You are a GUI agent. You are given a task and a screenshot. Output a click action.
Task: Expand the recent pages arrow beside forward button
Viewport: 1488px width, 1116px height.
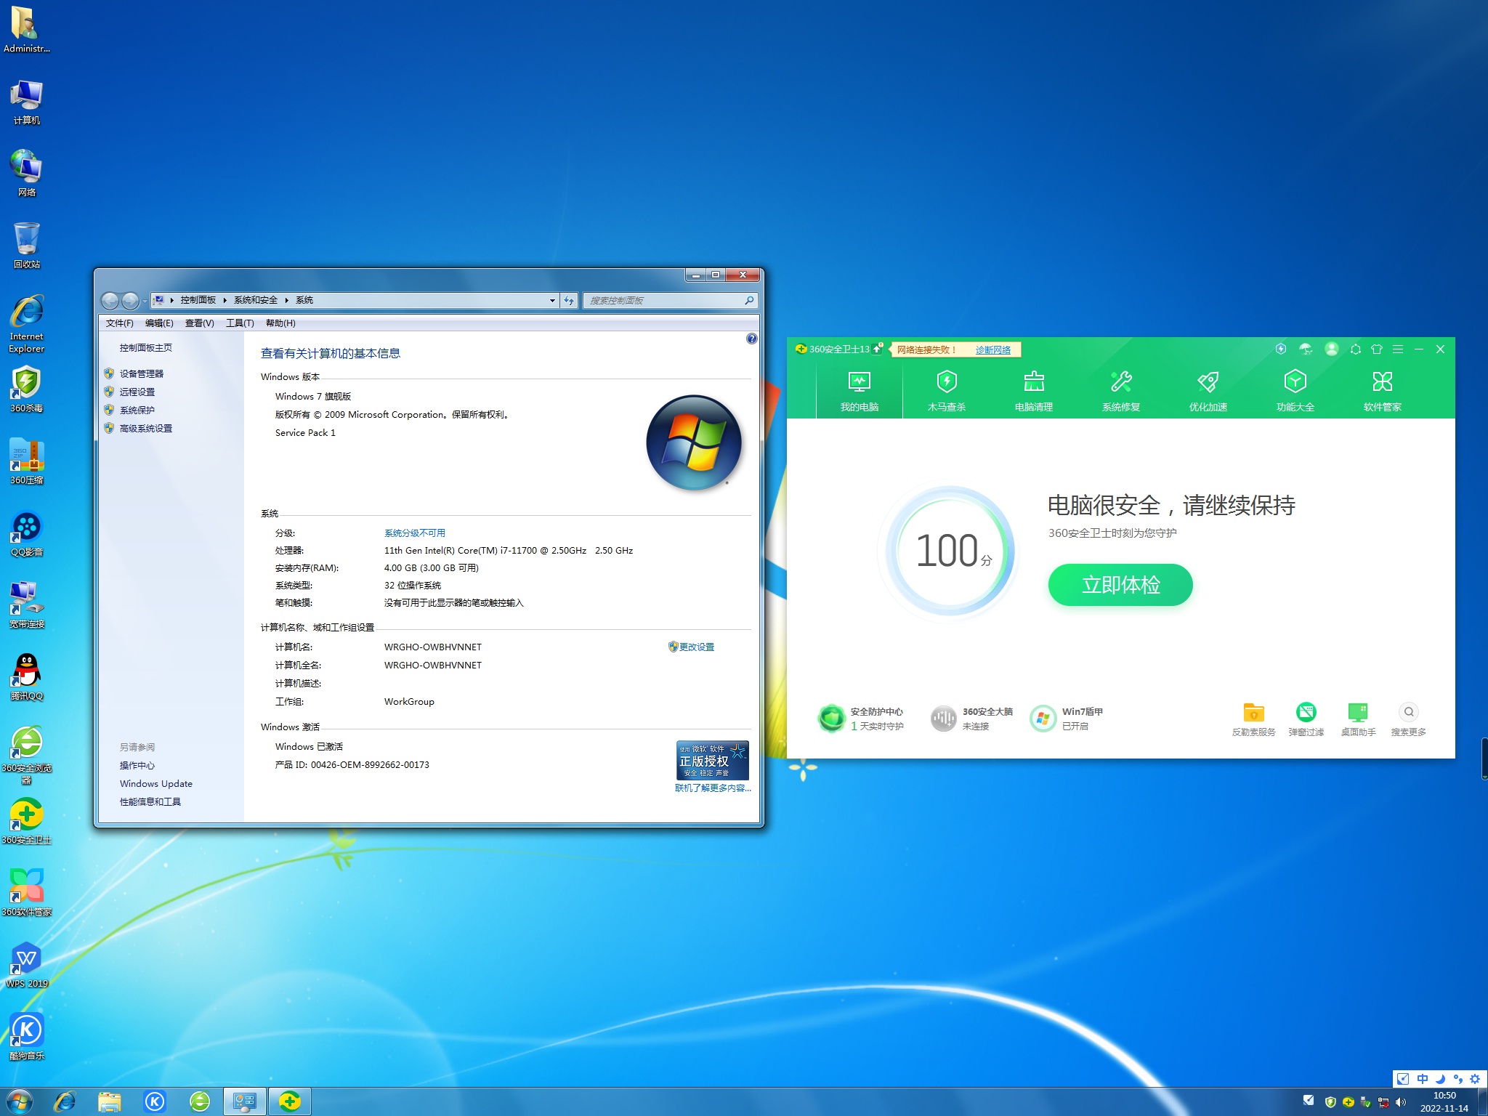tap(145, 301)
